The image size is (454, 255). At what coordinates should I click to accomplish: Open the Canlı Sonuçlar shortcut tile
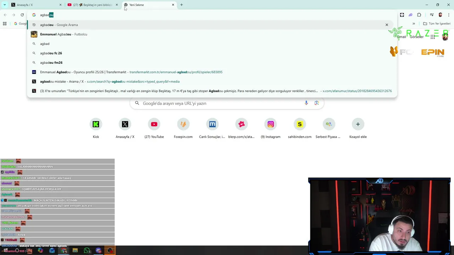pyautogui.click(x=212, y=129)
